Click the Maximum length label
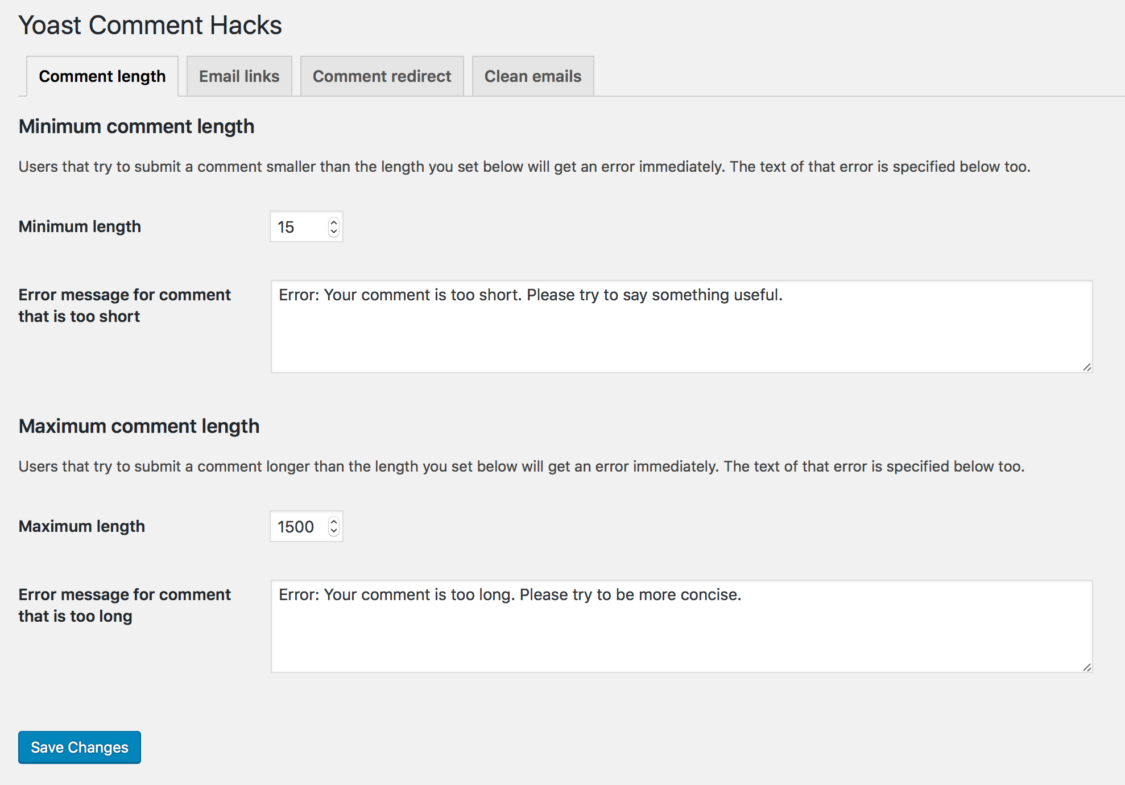 click(81, 526)
